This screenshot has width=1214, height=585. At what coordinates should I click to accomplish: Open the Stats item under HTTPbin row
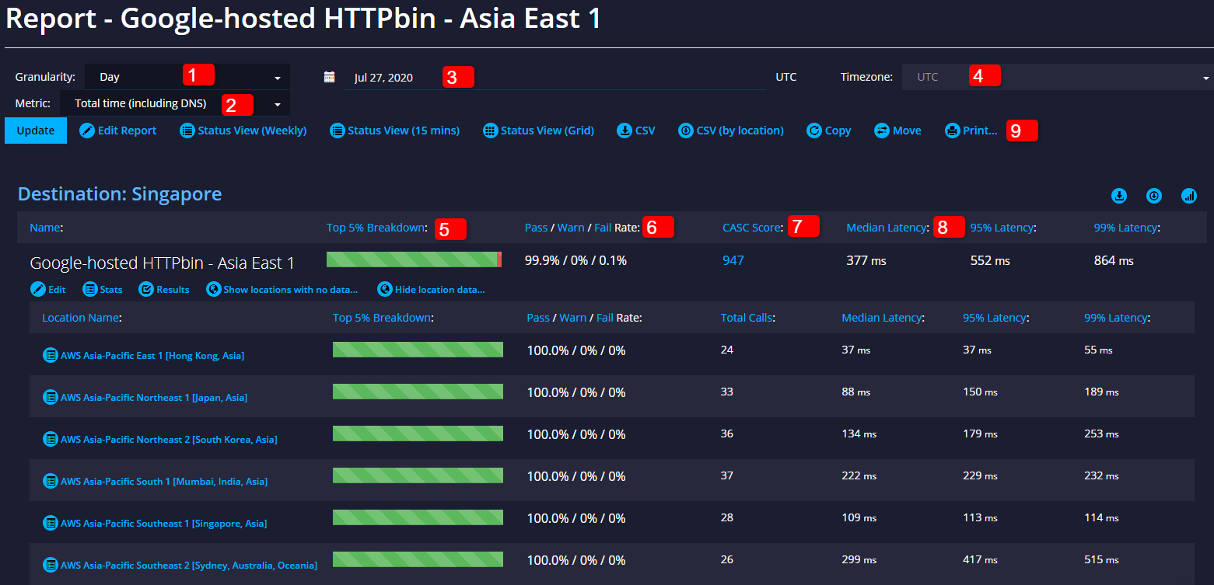[103, 289]
